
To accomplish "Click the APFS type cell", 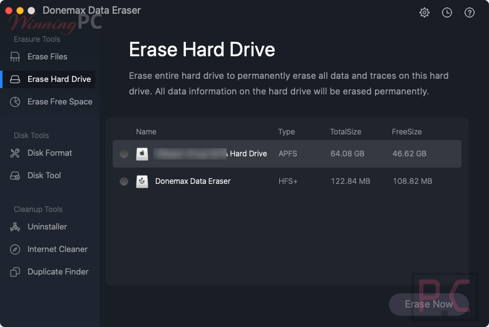I will coord(287,154).
